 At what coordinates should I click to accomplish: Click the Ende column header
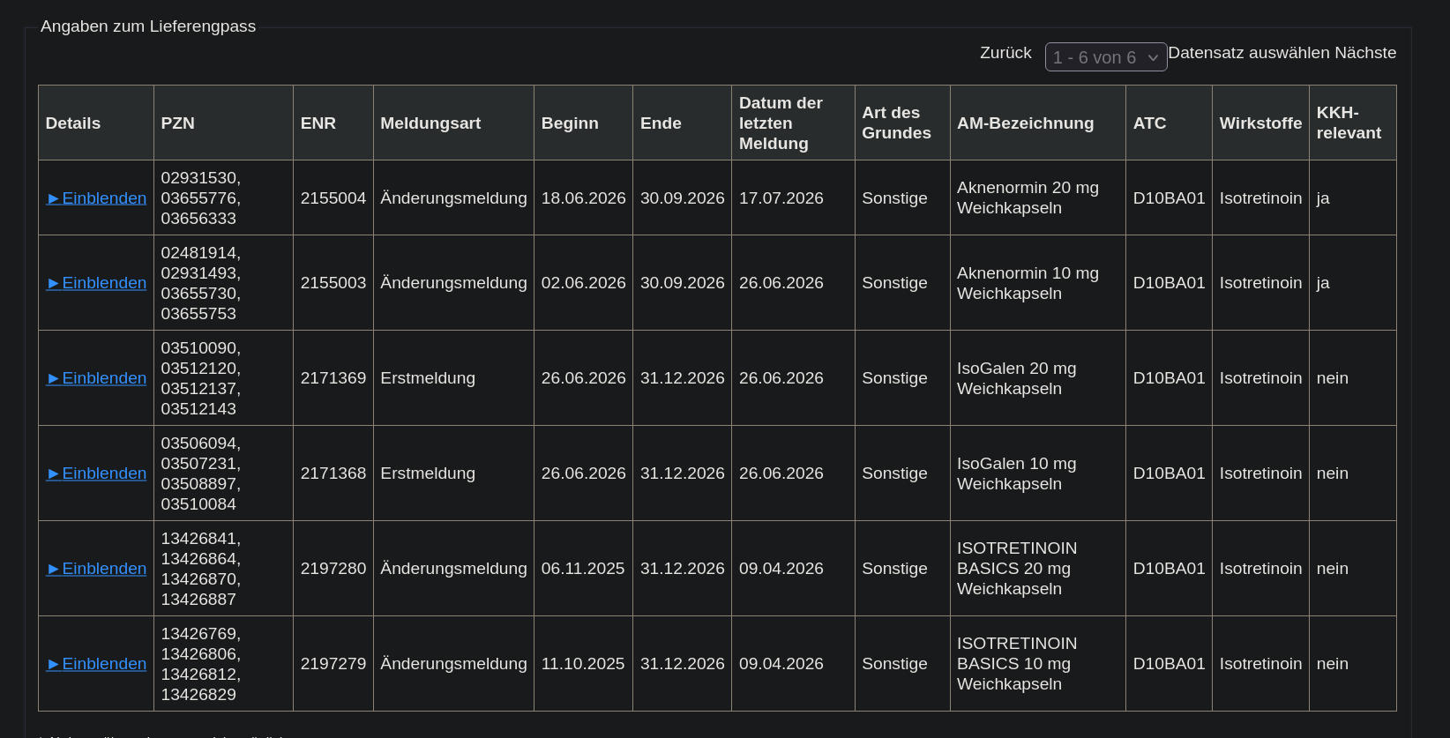(661, 123)
